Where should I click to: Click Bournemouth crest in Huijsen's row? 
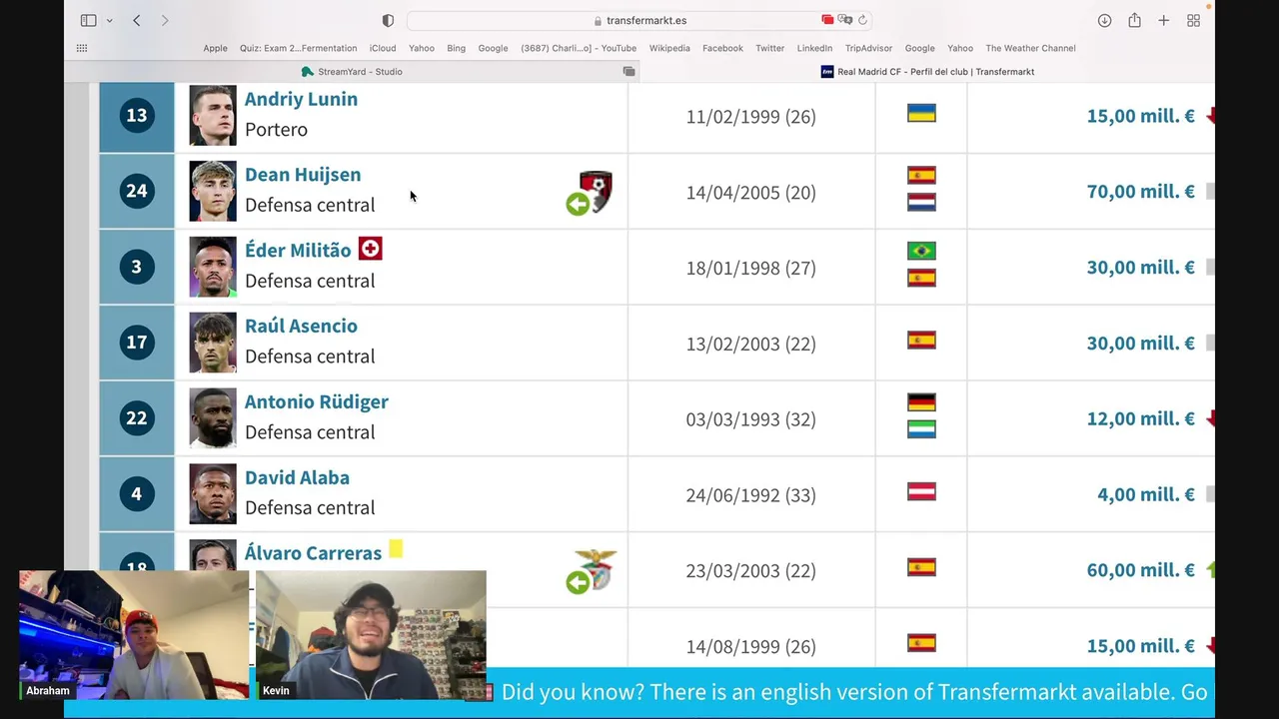click(x=596, y=190)
